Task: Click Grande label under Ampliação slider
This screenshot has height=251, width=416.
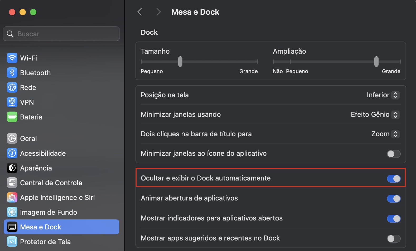Action: 391,71
